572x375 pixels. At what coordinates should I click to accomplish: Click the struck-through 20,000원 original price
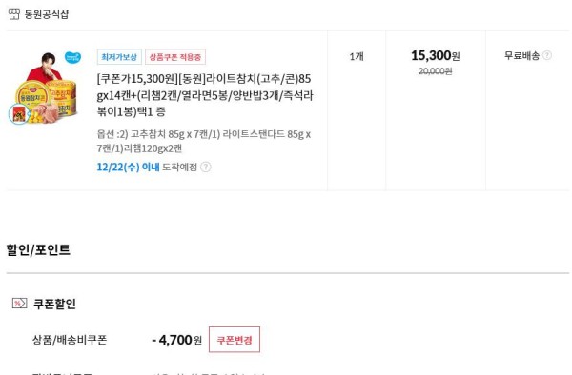click(x=436, y=71)
